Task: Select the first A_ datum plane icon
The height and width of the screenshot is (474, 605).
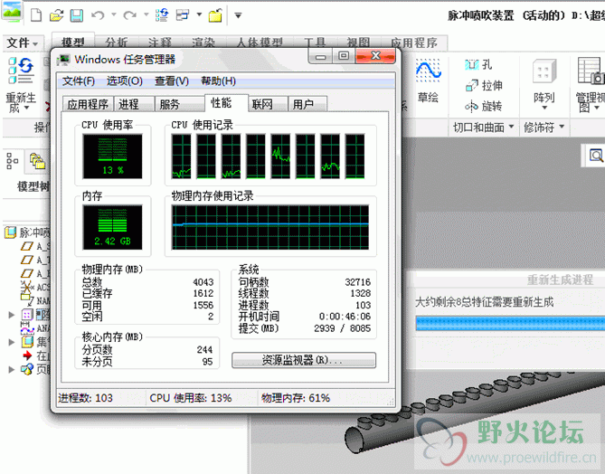Action: pyautogui.click(x=26, y=246)
